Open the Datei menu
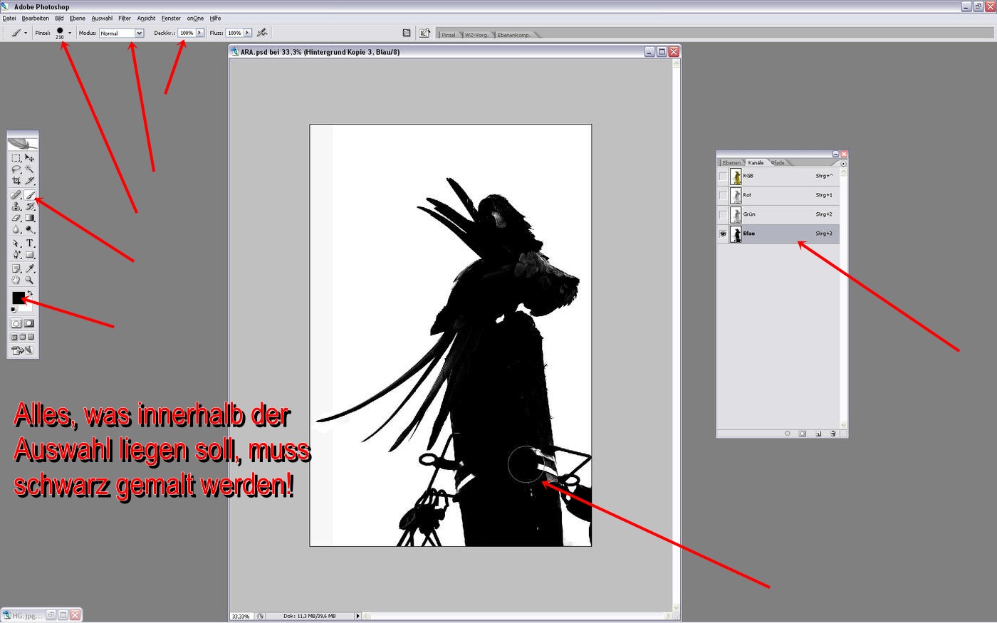This screenshot has width=997, height=623. pyautogui.click(x=9, y=18)
